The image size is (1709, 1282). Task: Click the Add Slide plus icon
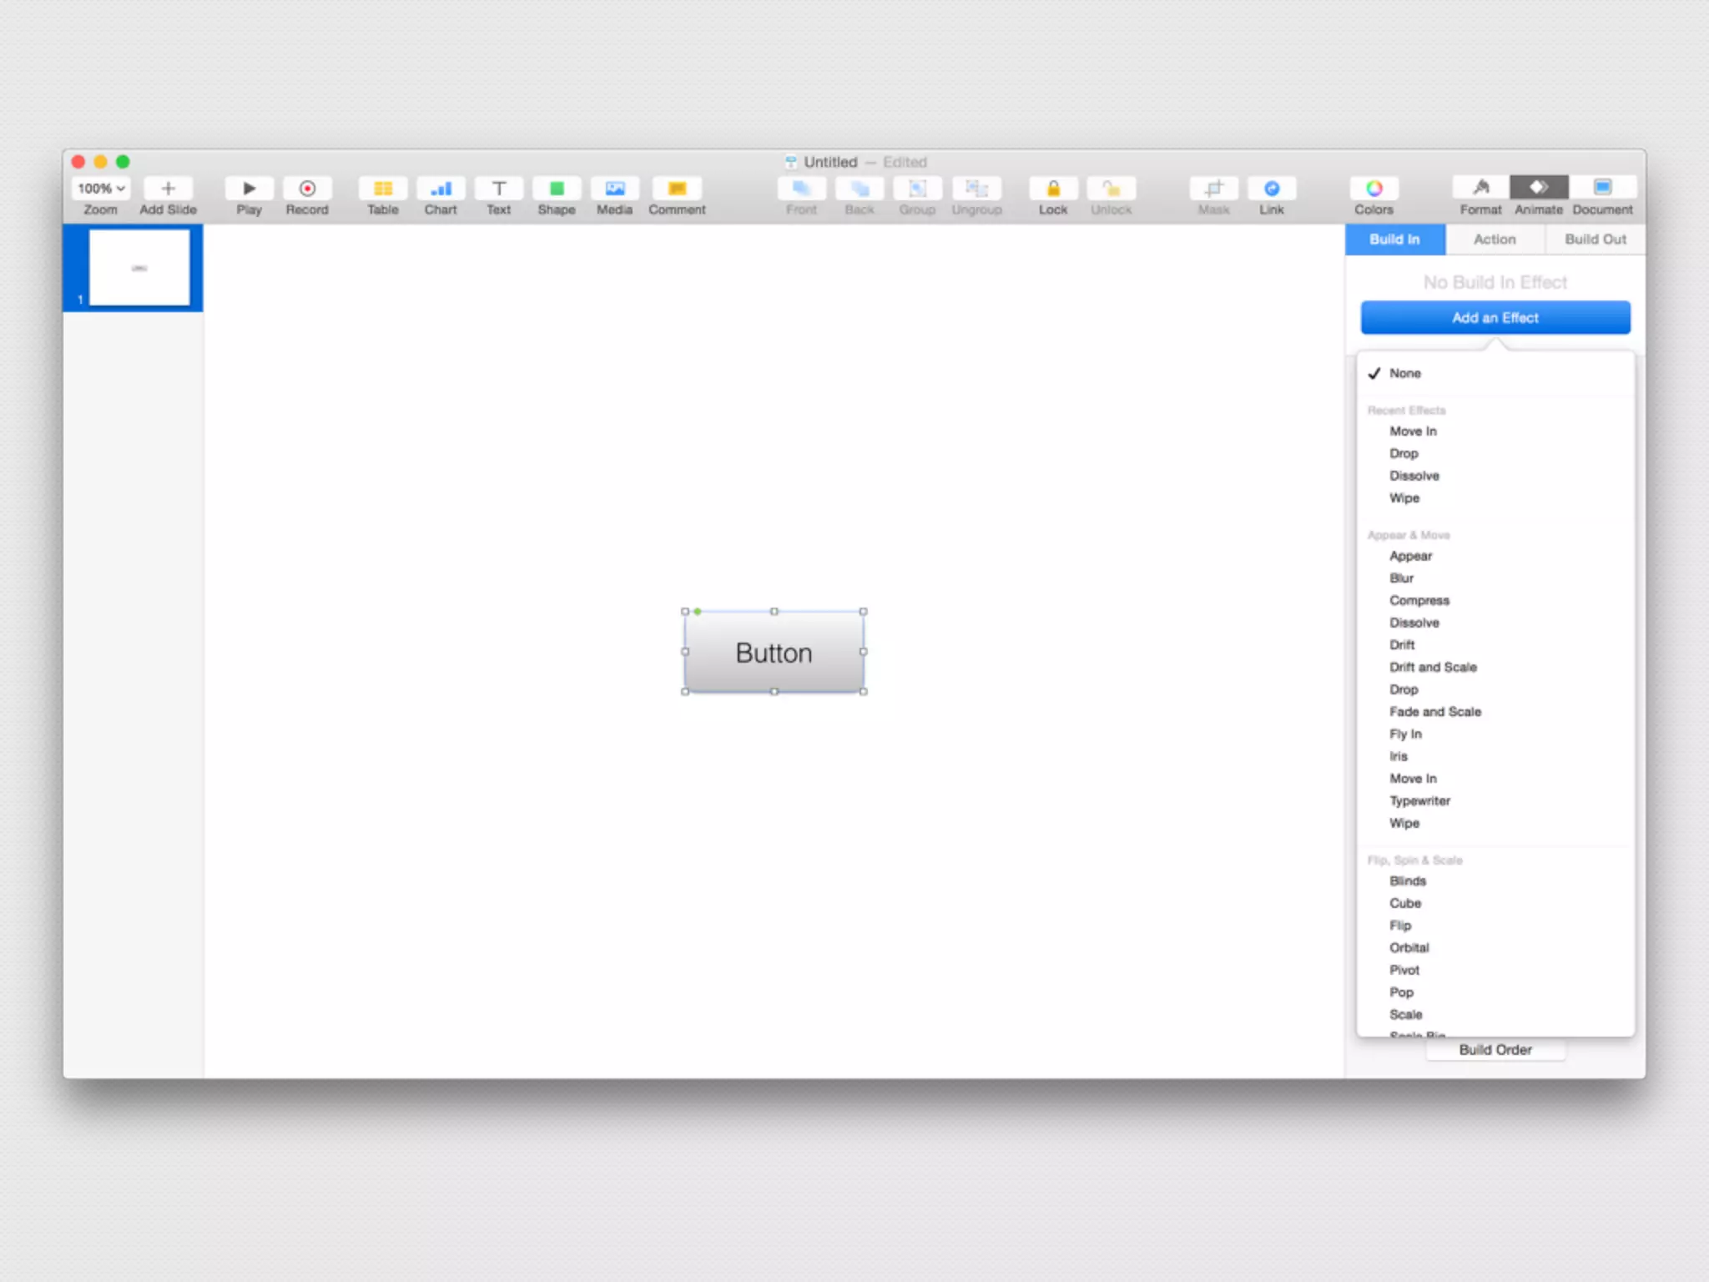[x=168, y=189]
